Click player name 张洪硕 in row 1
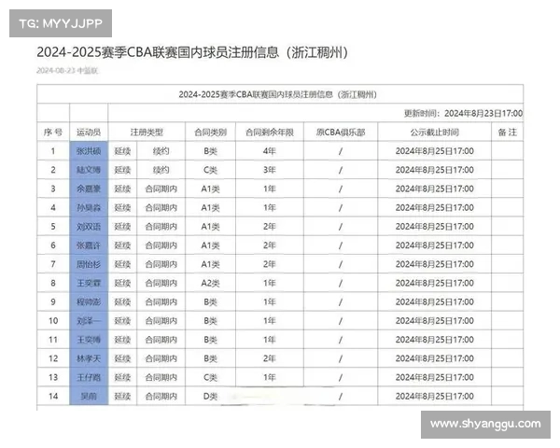This screenshot has width=560, height=448. [x=90, y=150]
